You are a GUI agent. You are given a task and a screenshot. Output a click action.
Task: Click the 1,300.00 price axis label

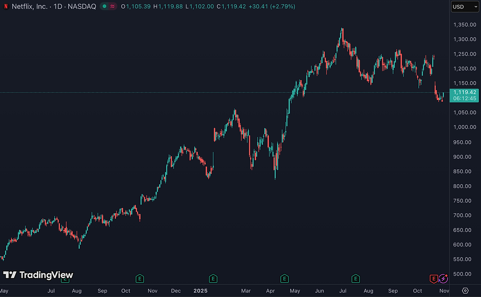[x=465, y=39]
